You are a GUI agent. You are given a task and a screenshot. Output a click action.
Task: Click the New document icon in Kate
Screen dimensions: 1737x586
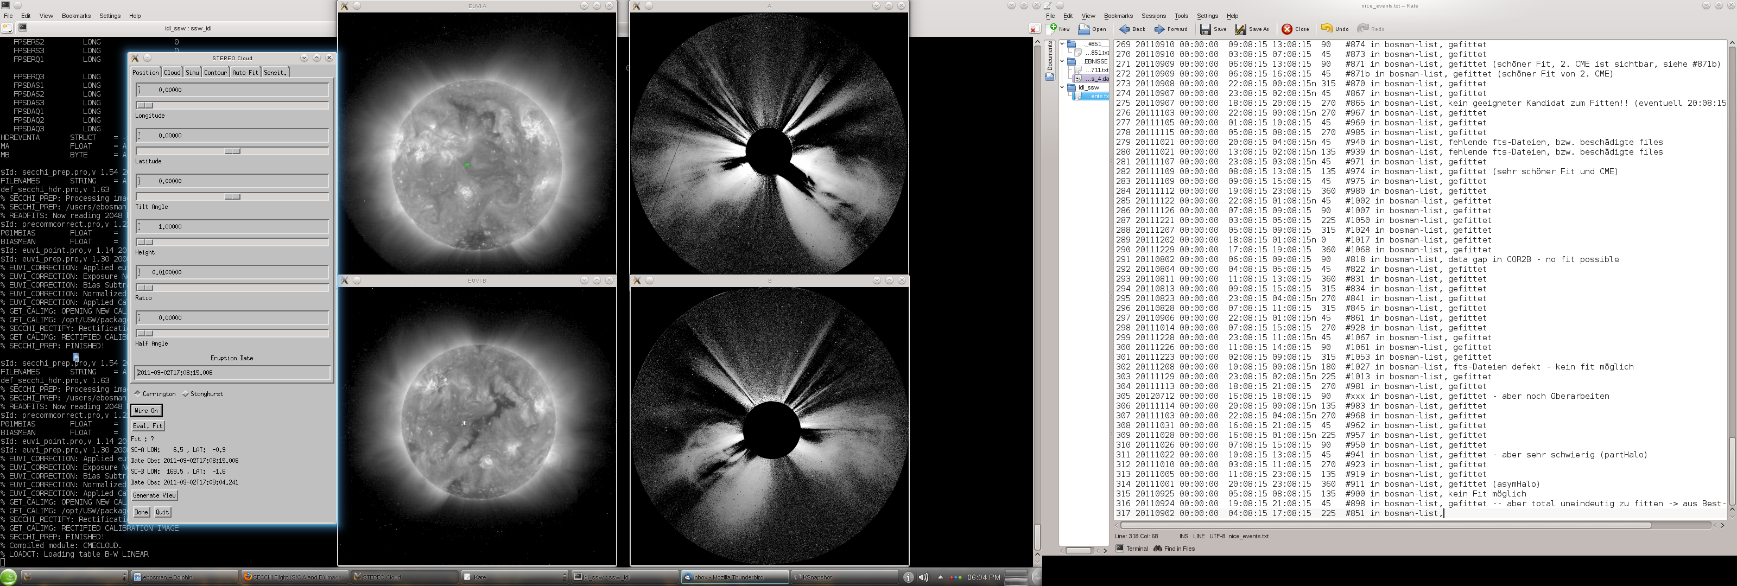1051,29
